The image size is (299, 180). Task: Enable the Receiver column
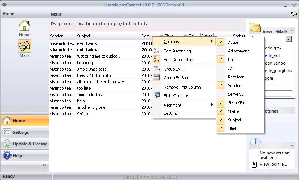coord(240,77)
